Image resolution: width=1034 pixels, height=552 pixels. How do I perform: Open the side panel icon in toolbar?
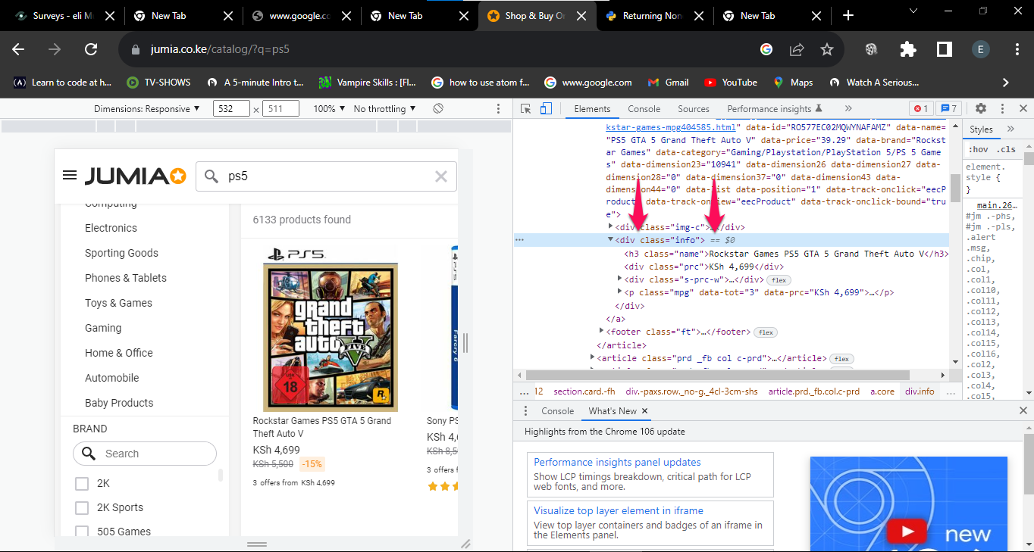944,49
